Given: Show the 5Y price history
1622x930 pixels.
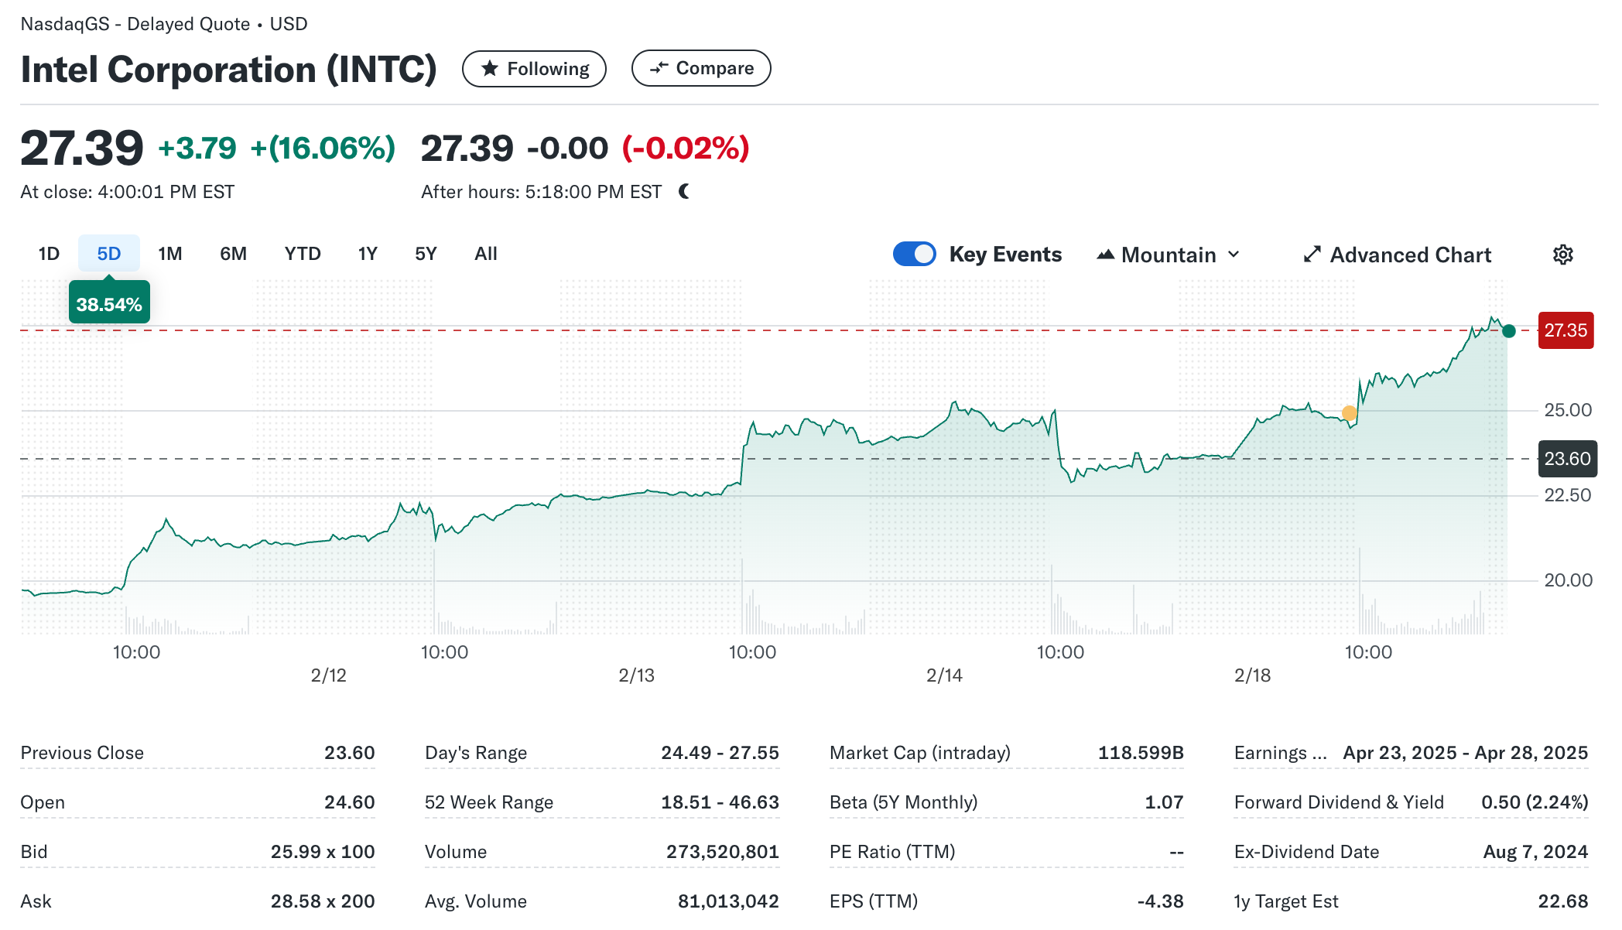Looking at the screenshot, I should (x=426, y=254).
